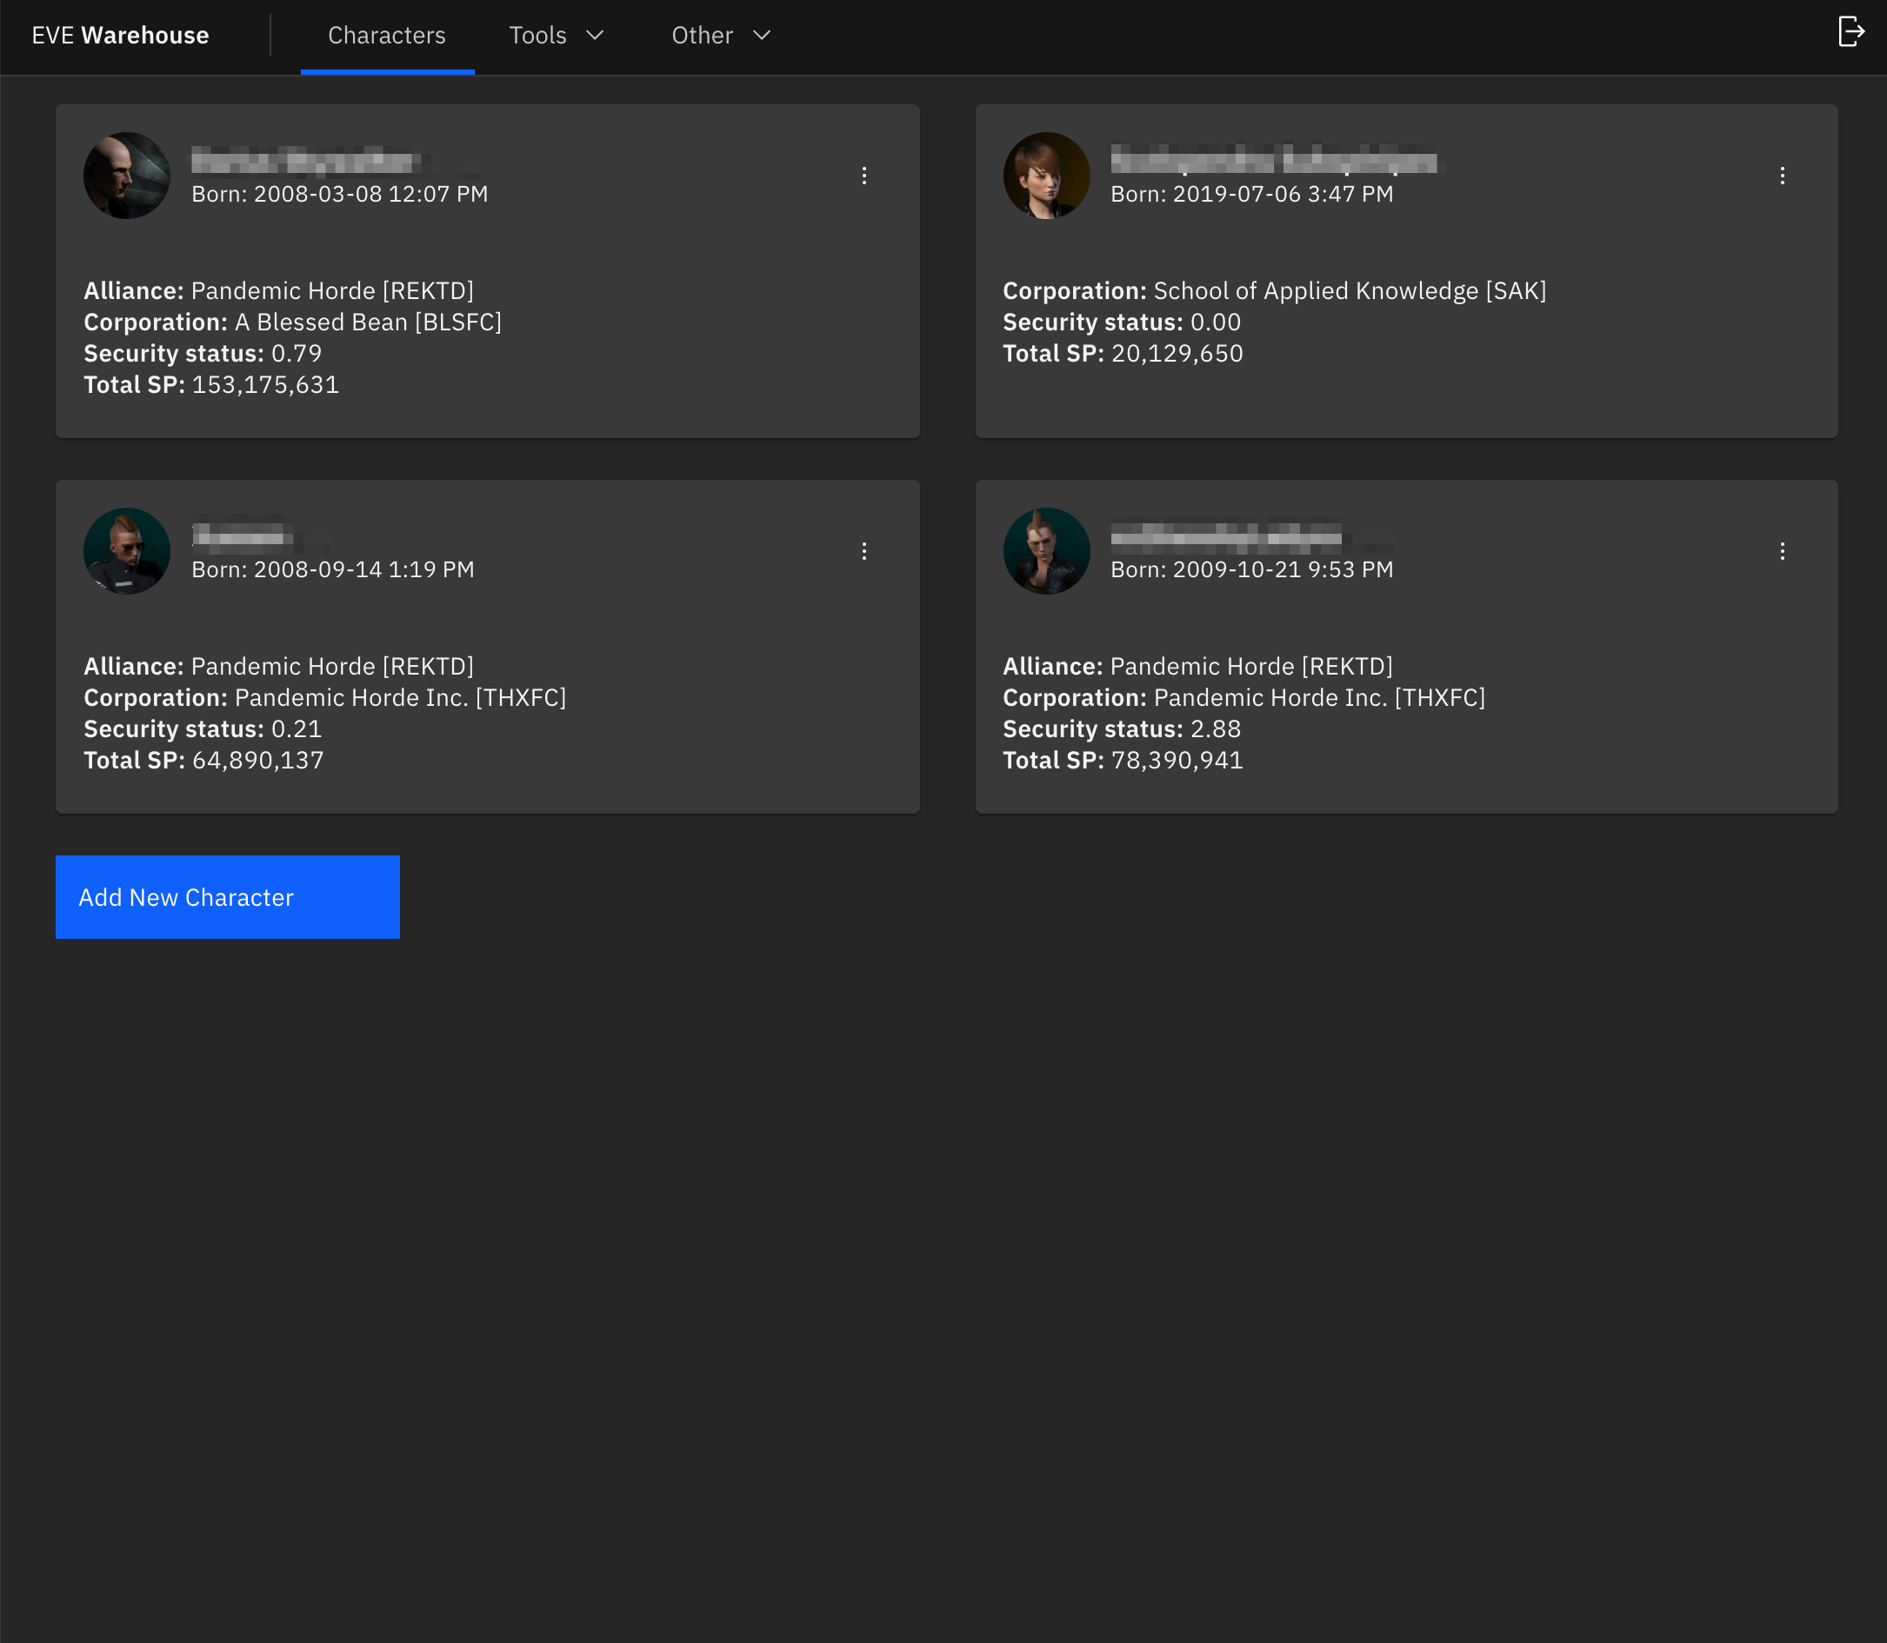Click the chevron arrow next to Tools

(x=595, y=36)
